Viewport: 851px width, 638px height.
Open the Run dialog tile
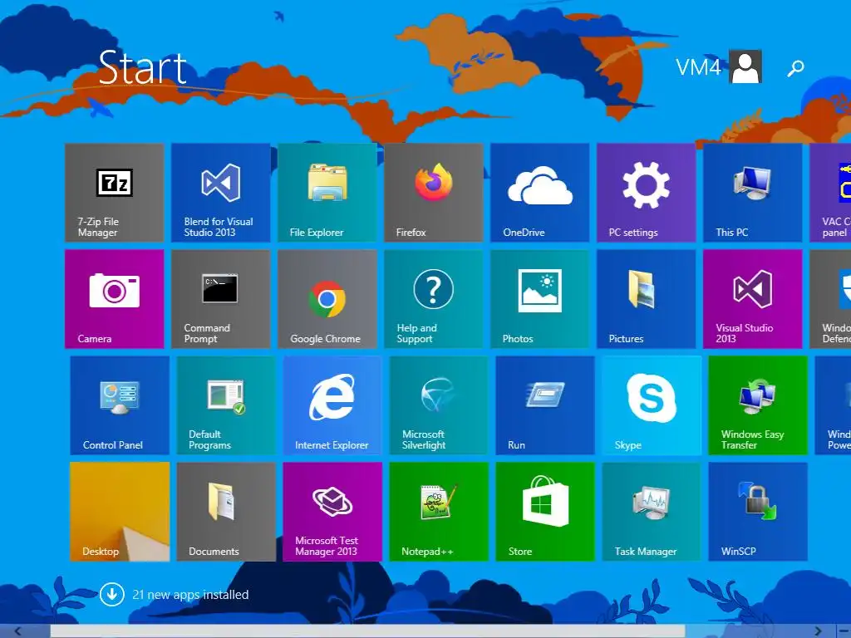click(545, 405)
